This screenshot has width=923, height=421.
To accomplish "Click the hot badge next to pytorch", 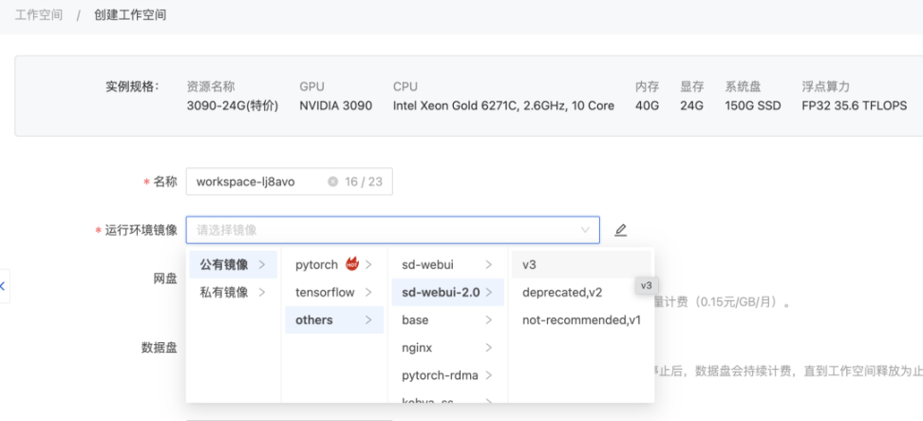I will pyautogui.click(x=352, y=264).
